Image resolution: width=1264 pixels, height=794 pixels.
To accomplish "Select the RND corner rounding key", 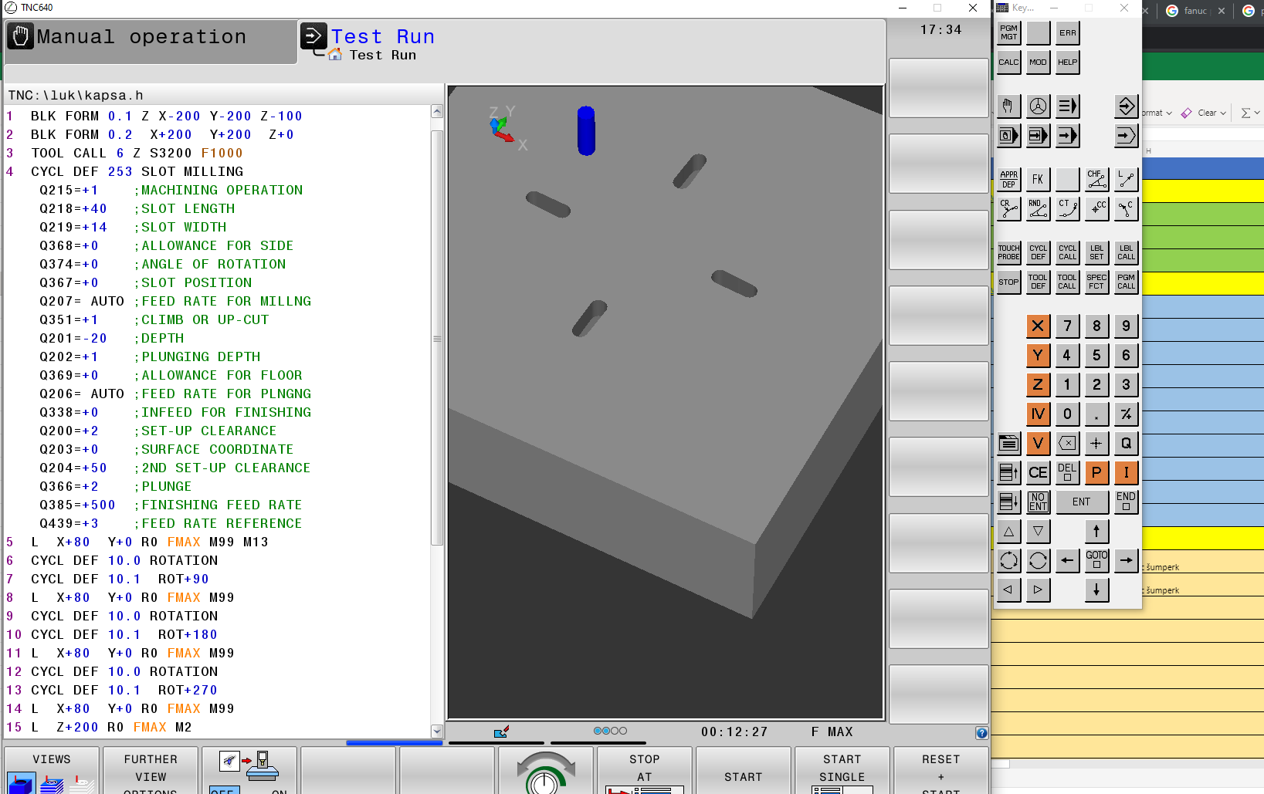I will tap(1038, 208).
